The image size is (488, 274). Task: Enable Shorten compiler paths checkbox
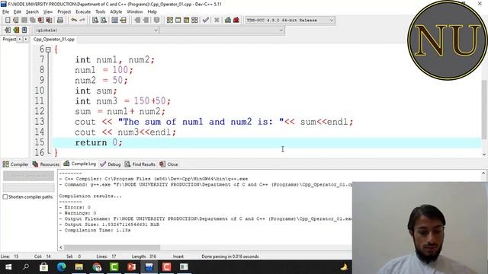[5, 197]
